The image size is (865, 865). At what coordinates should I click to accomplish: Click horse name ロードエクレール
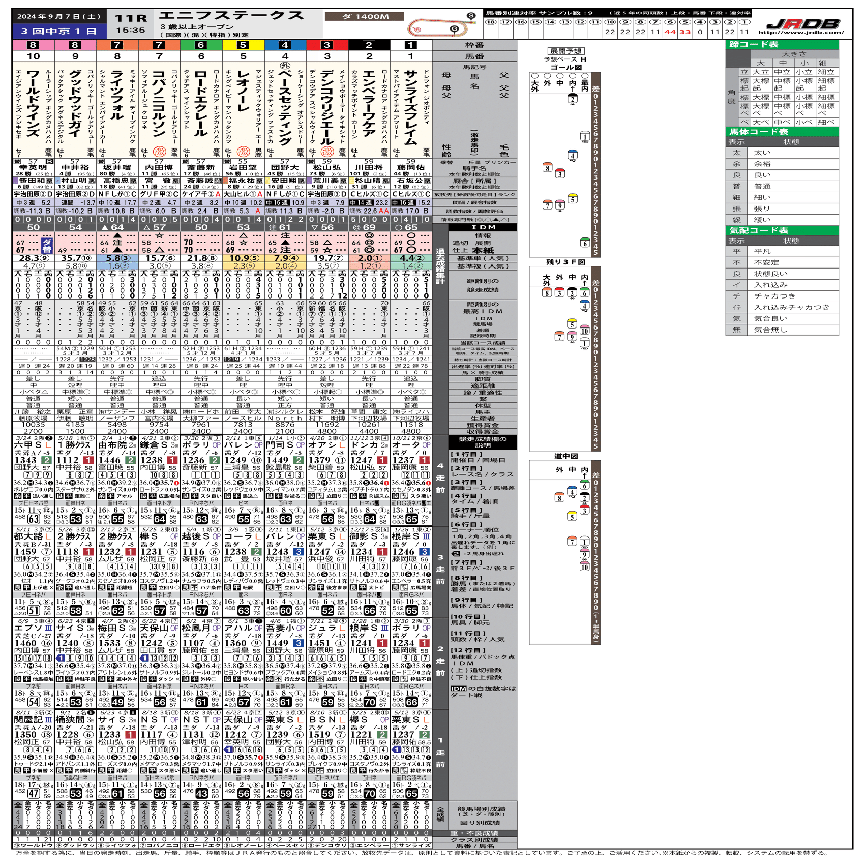coord(201,104)
